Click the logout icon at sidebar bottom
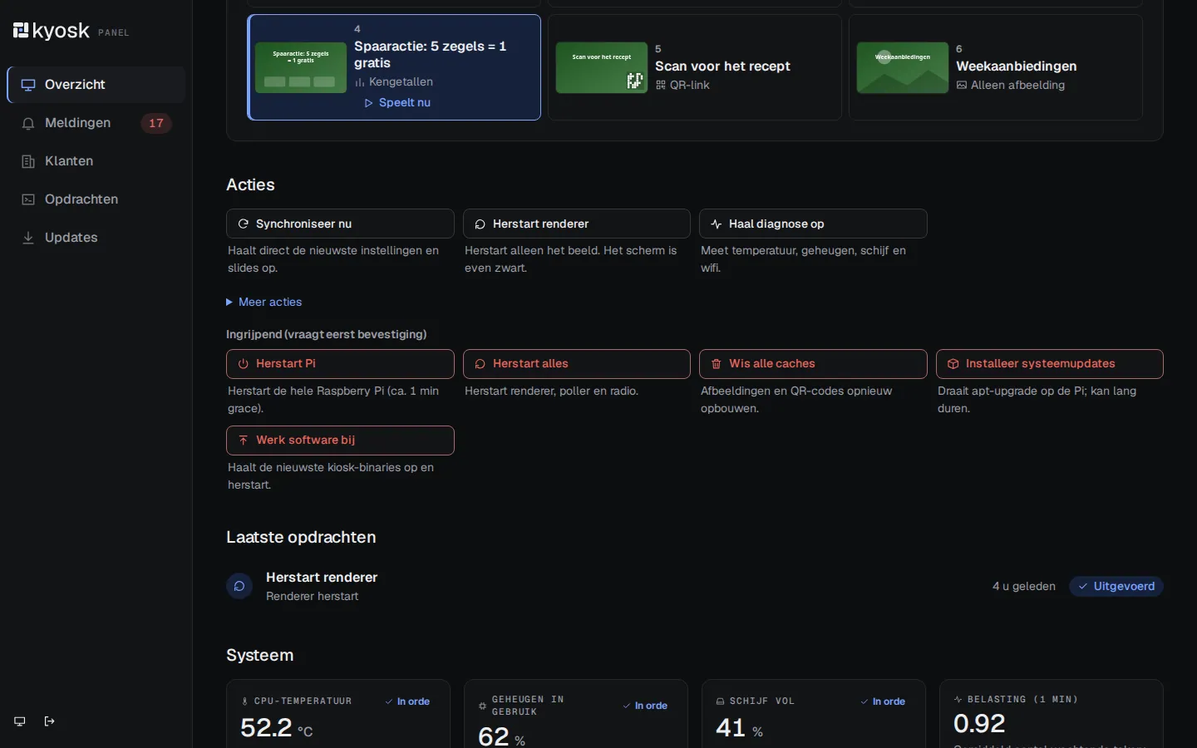Viewport: 1197px width, 748px height. click(49, 721)
